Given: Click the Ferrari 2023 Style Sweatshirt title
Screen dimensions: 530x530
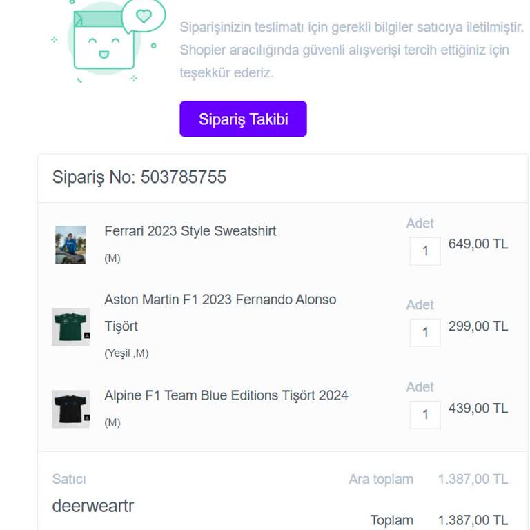Looking at the screenshot, I should [190, 231].
